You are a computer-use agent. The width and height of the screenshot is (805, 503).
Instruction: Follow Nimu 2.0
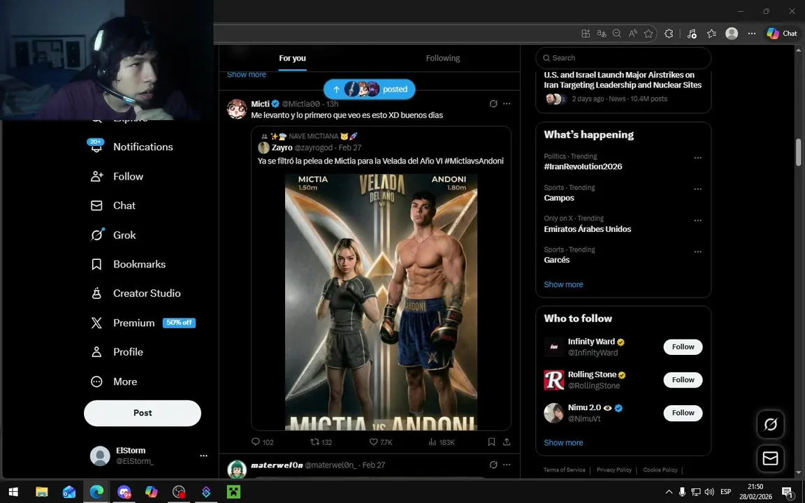point(683,413)
